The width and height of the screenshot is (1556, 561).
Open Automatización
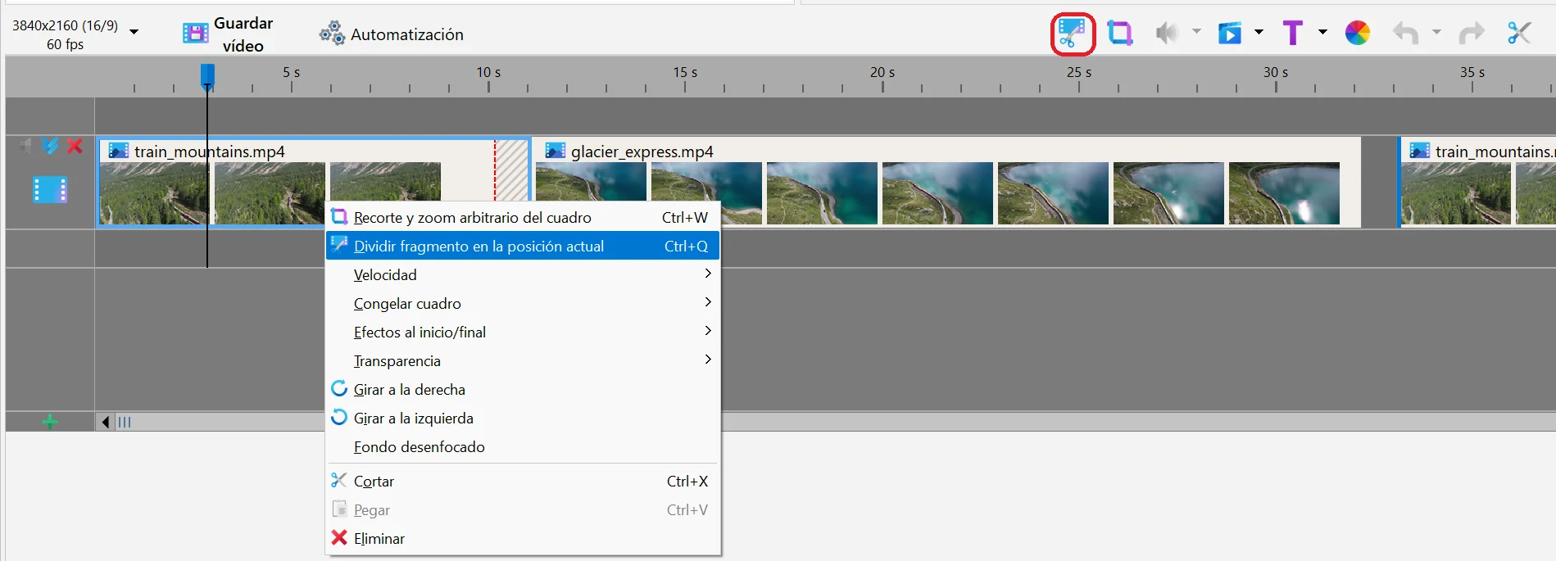pyautogui.click(x=392, y=34)
